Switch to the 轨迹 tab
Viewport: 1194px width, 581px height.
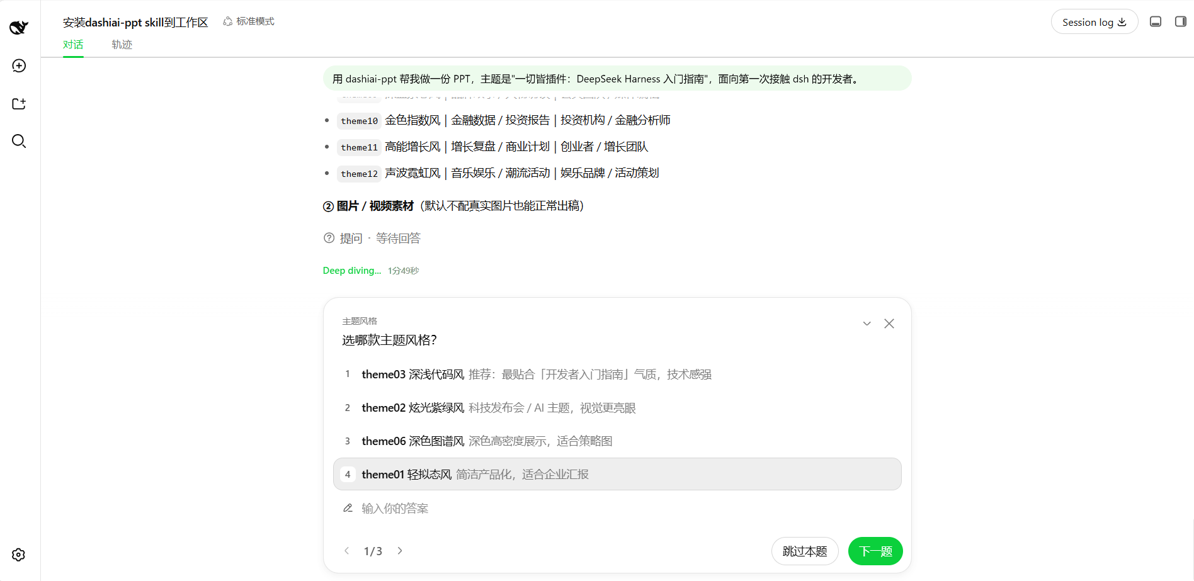(122, 45)
